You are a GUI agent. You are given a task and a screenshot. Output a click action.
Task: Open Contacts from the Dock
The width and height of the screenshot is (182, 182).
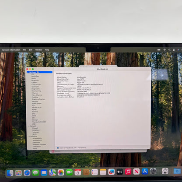point(86,172)
